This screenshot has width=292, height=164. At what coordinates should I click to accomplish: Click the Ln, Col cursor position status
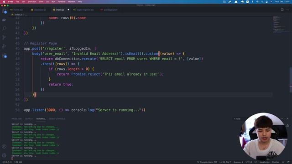tap(225, 162)
